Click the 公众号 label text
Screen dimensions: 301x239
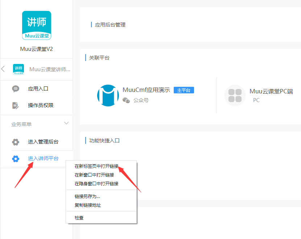click(141, 100)
